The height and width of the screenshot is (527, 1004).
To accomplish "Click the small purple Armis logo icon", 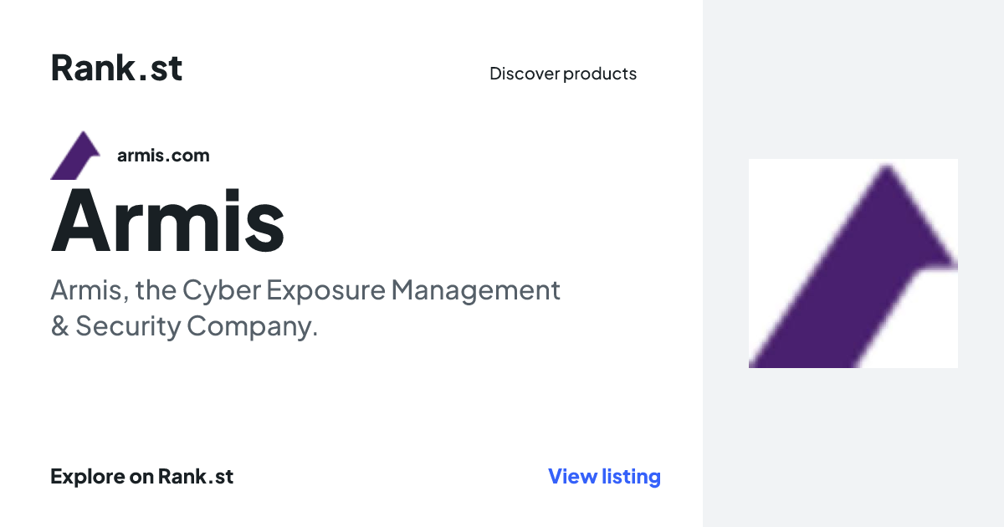I will [75, 155].
